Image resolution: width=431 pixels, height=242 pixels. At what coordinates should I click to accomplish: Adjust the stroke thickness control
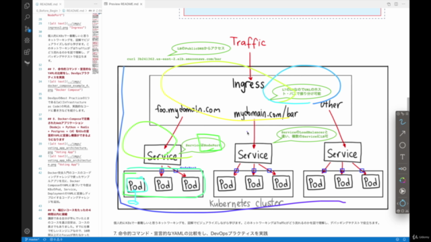click(403, 169)
